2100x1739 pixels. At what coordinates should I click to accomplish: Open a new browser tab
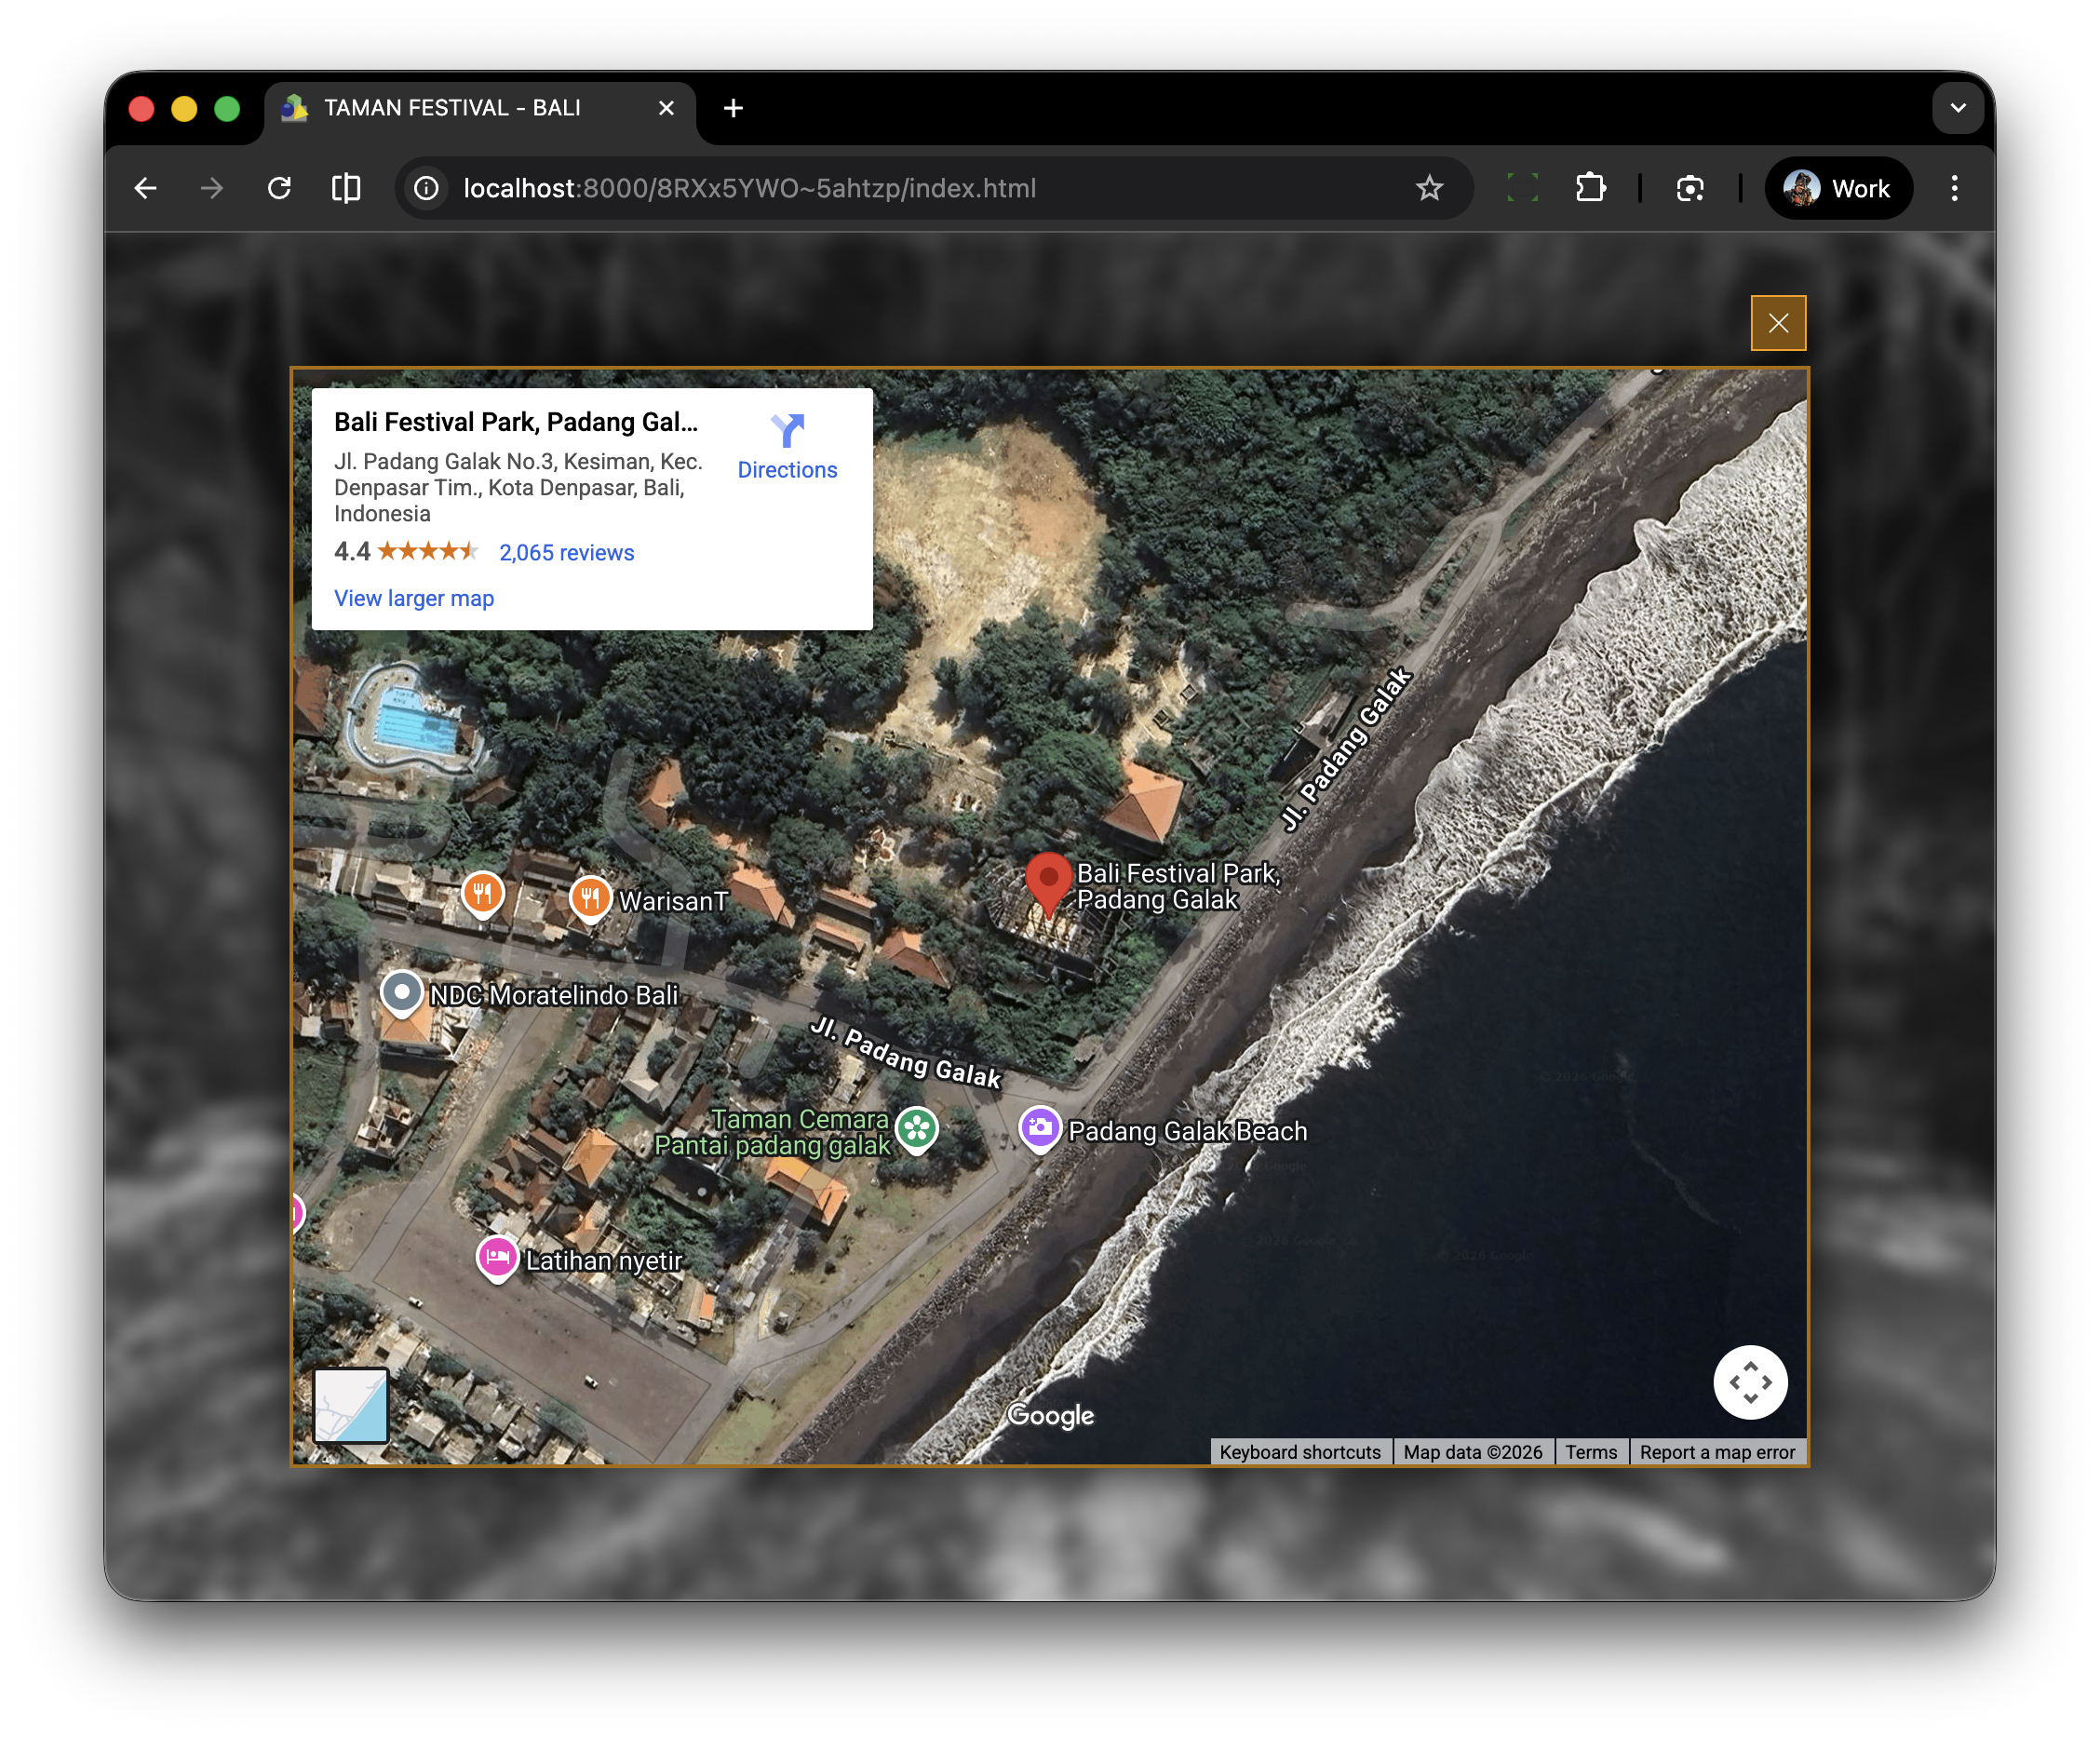coord(733,108)
